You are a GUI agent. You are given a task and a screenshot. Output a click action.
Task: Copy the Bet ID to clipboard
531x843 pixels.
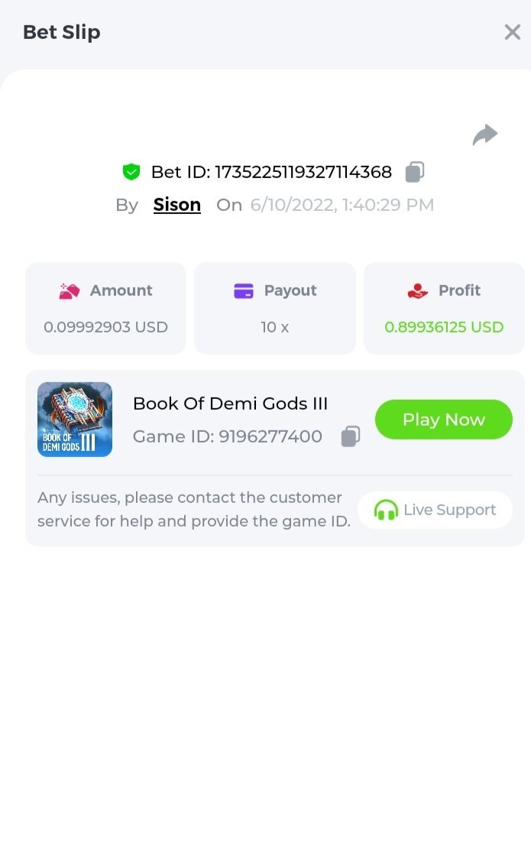point(414,172)
